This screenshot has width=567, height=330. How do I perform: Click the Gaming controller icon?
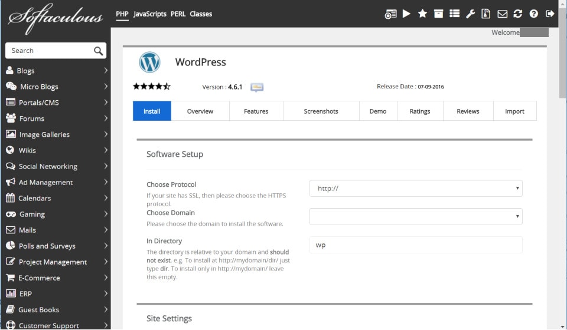(x=11, y=214)
